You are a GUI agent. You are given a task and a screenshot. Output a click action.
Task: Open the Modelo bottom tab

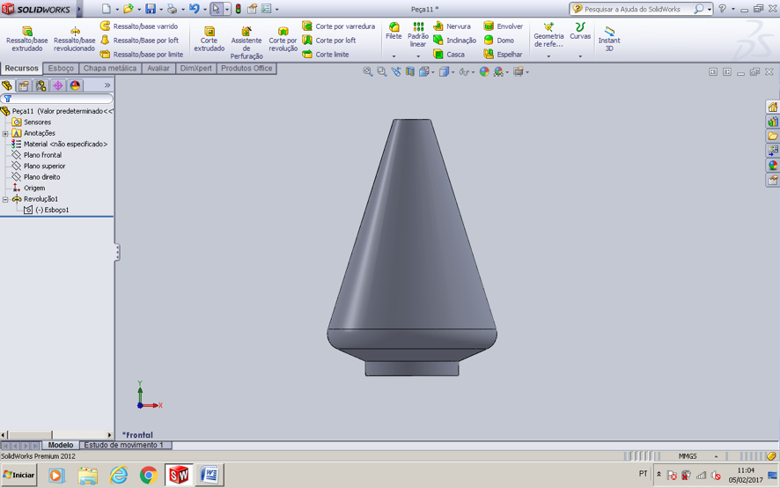[x=61, y=445]
